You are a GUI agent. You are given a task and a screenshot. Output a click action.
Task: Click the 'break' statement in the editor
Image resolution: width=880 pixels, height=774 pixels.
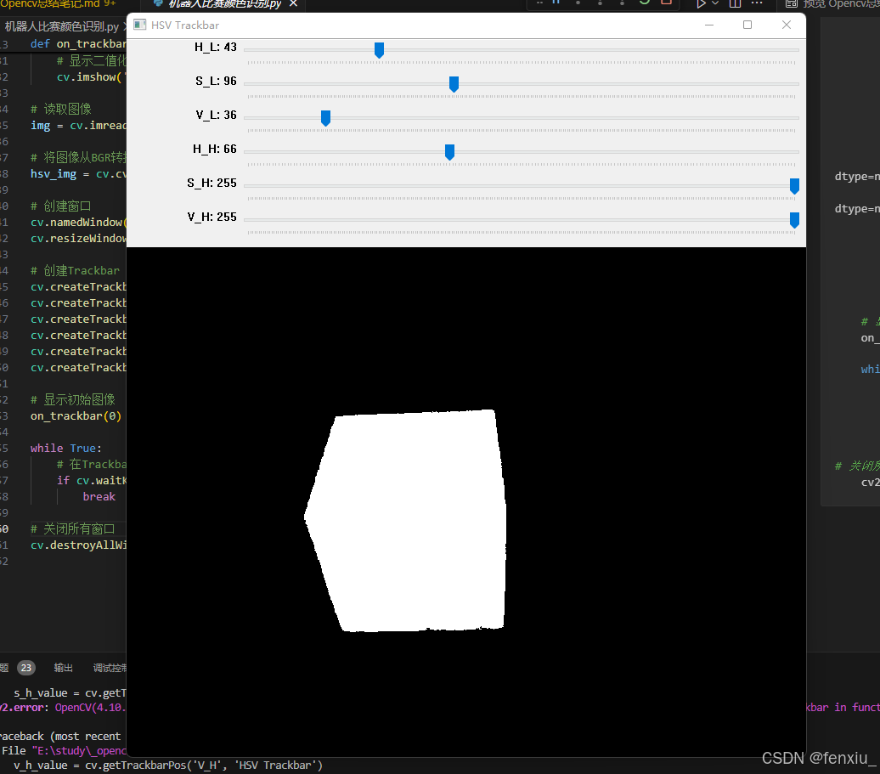coord(99,497)
